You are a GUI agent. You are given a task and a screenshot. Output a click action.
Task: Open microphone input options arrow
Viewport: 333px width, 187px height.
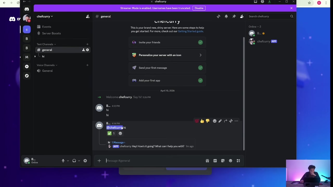[x=68, y=161]
